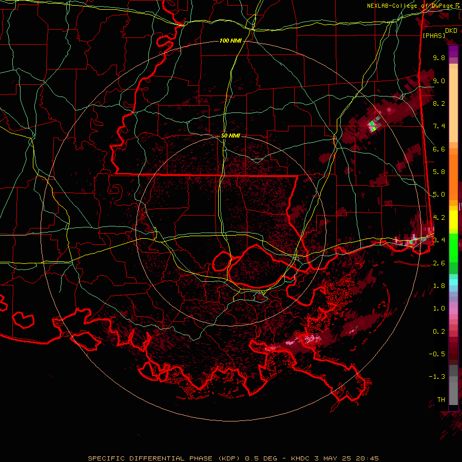Select the 9.8 value on the color scale

[x=439, y=57]
